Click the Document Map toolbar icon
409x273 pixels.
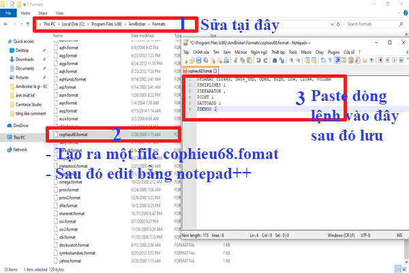(350, 60)
